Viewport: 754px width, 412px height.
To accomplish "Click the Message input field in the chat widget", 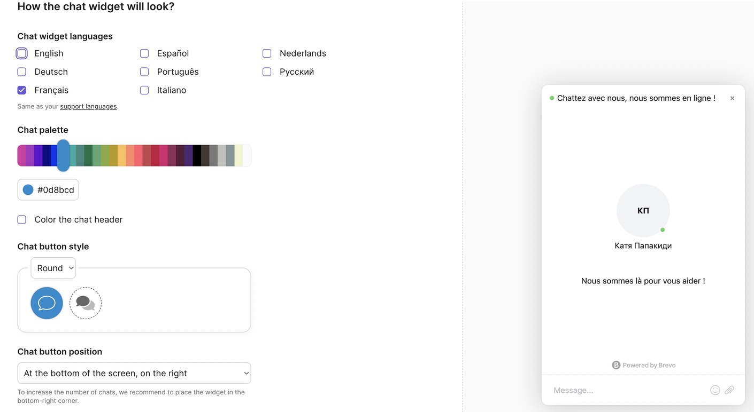I will (615, 390).
